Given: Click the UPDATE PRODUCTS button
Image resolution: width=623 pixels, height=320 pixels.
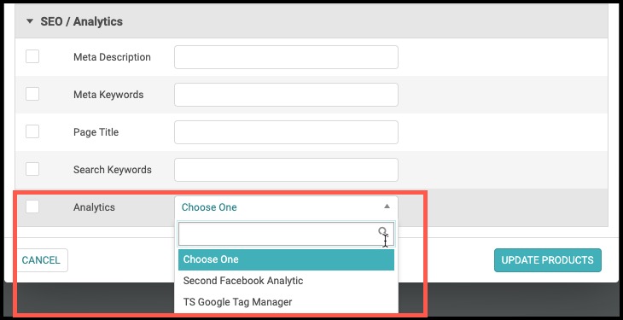Looking at the screenshot, I should pyautogui.click(x=548, y=260).
